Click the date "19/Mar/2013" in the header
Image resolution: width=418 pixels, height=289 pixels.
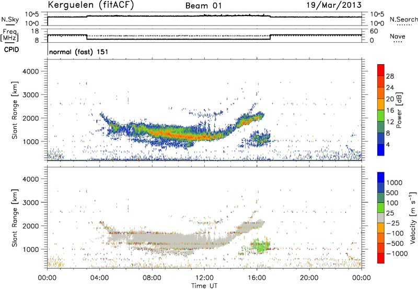(x=334, y=5)
